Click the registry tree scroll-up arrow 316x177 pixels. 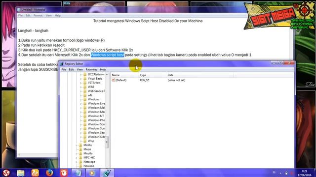107,74
